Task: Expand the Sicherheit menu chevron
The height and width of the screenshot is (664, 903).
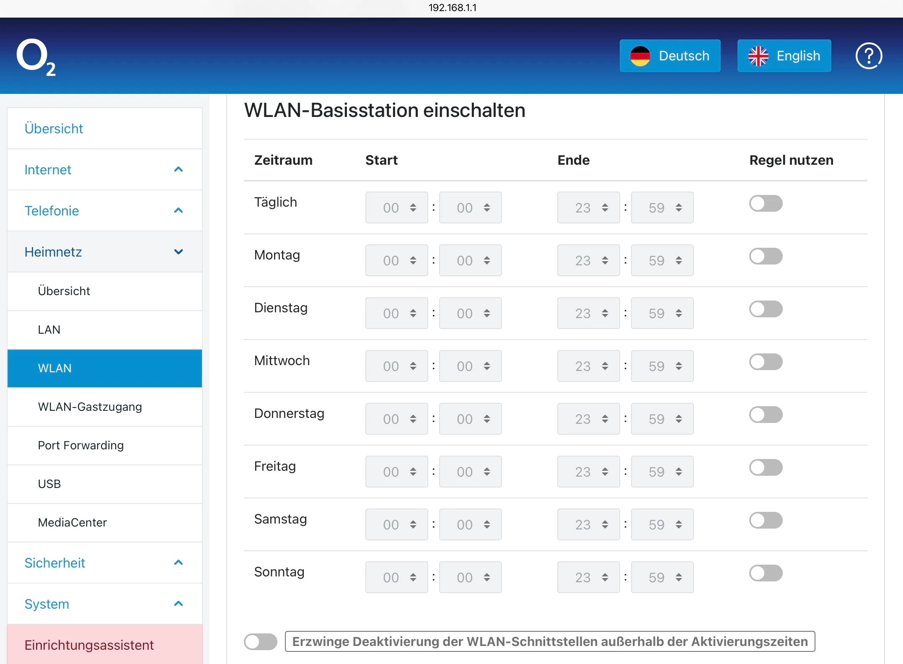Action: pyautogui.click(x=179, y=563)
